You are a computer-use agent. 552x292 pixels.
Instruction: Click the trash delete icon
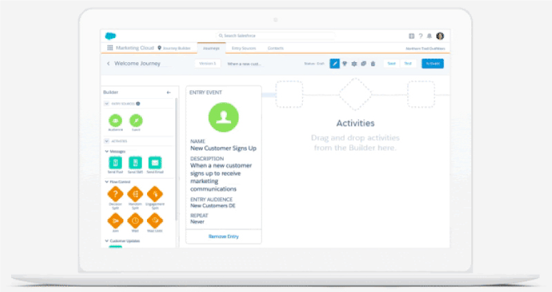tap(373, 64)
